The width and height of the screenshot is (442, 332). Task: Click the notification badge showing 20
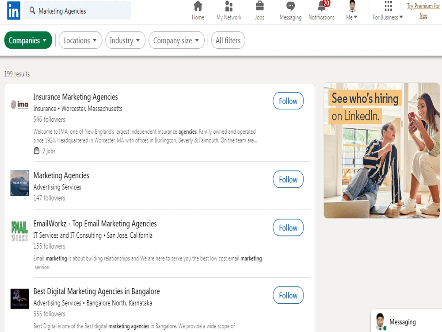click(x=327, y=3)
